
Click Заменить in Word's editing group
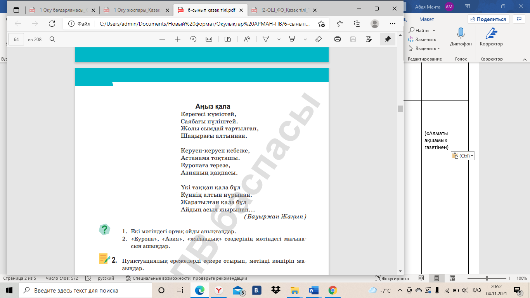pyautogui.click(x=422, y=40)
